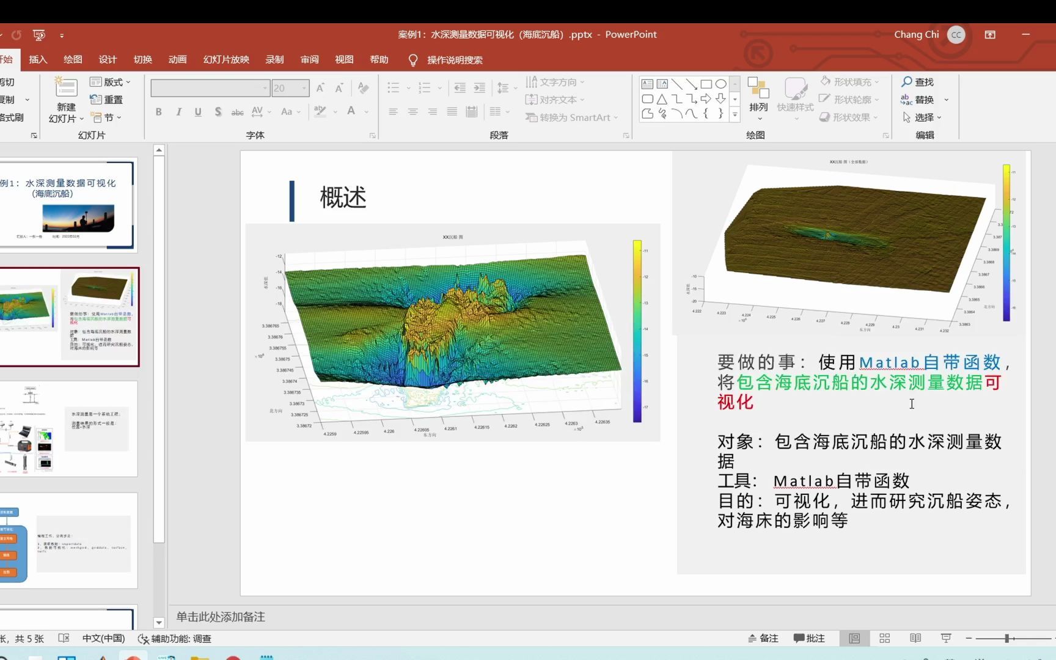Click the Underline icon
Screen dimensions: 1056x660
coord(197,112)
